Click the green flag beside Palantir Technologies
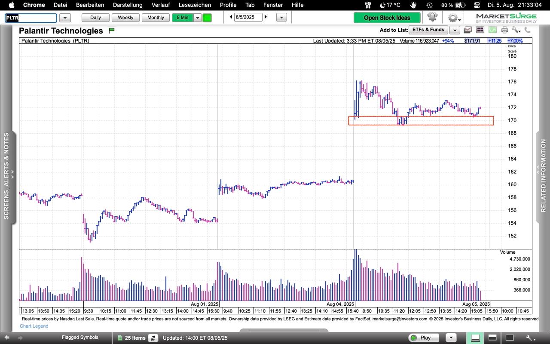 (112, 31)
